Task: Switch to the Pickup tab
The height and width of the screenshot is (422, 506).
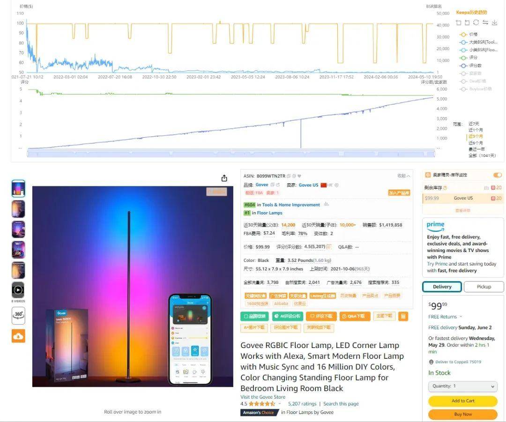Action: [484, 287]
